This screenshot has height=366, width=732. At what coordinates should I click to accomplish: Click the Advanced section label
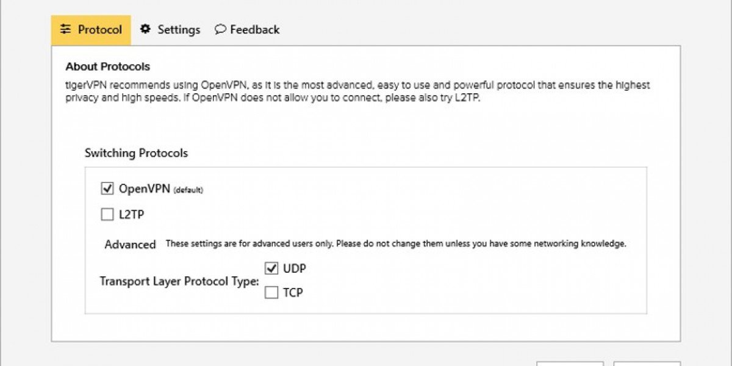[x=131, y=244]
